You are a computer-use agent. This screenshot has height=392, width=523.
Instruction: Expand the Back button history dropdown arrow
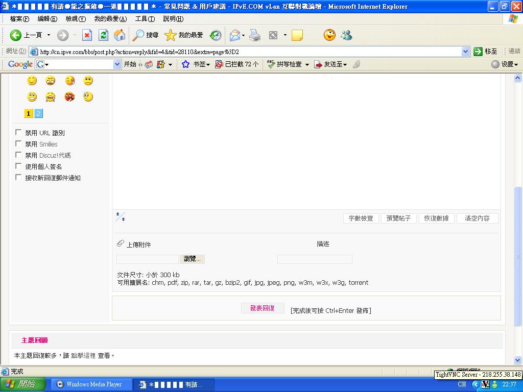pos(49,35)
